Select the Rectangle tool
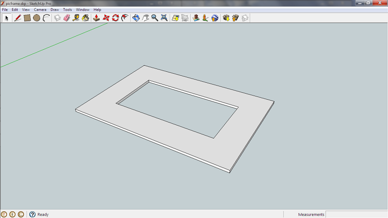388x218 pixels. click(27, 18)
